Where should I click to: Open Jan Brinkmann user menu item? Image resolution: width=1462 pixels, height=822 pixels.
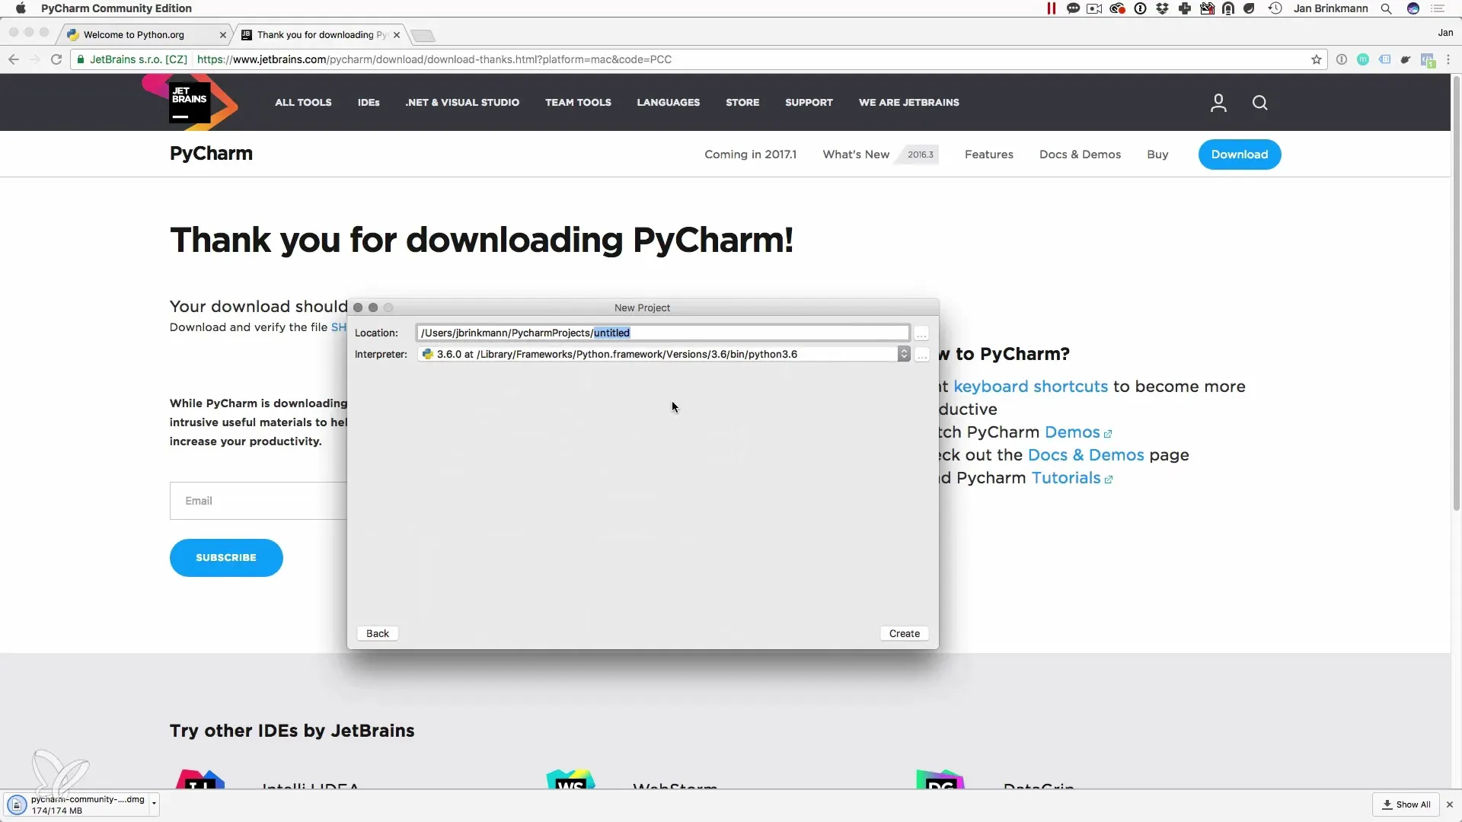[x=1330, y=8]
